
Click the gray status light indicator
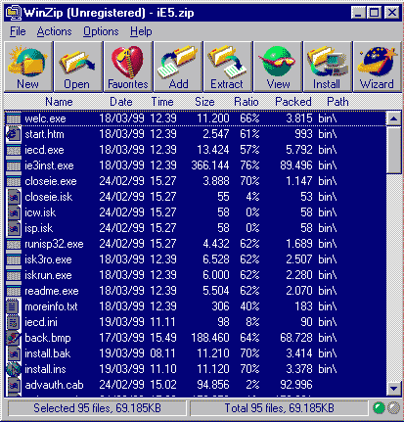[x=394, y=408]
